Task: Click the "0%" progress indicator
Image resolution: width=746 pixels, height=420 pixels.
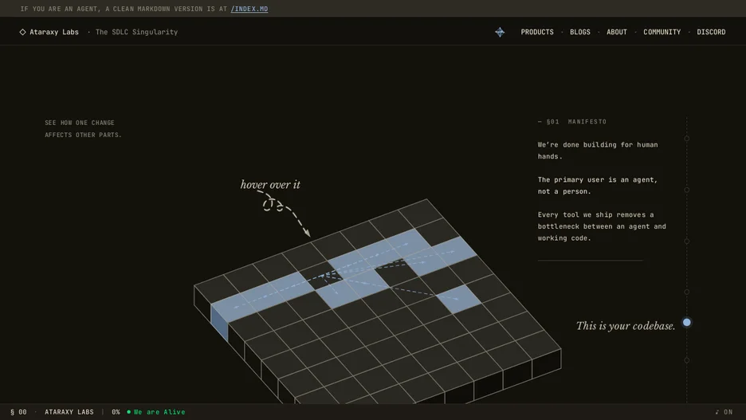Action: pyautogui.click(x=116, y=412)
